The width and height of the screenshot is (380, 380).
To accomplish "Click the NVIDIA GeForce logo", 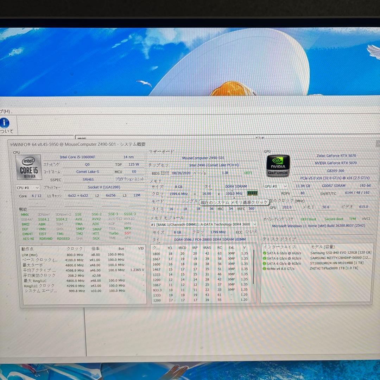I will point(278,165).
